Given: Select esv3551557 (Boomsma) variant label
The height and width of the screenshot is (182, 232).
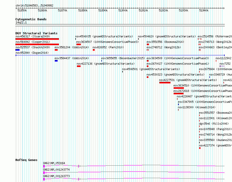Looking at the screenshot, I should pyautogui.click(x=215, y=113).
